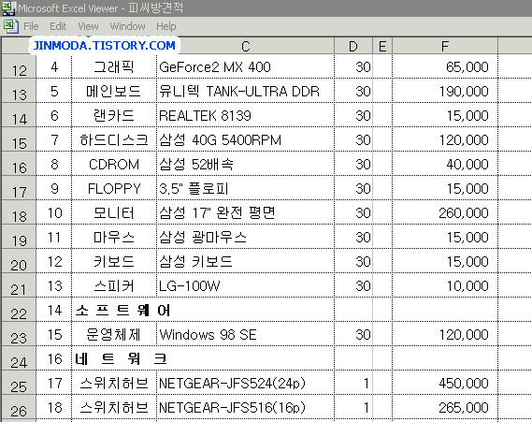
Task: Click cell LG-100W
Action: 245,286
